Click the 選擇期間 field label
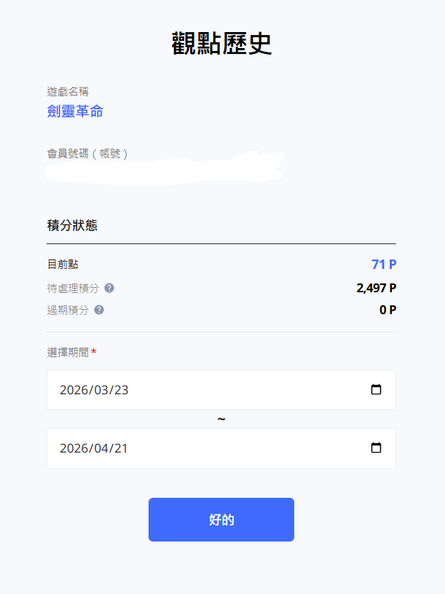445x594 pixels. [x=68, y=352]
